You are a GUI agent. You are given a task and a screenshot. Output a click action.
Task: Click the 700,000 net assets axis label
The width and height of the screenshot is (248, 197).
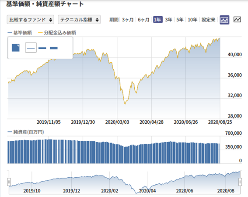point(234,133)
